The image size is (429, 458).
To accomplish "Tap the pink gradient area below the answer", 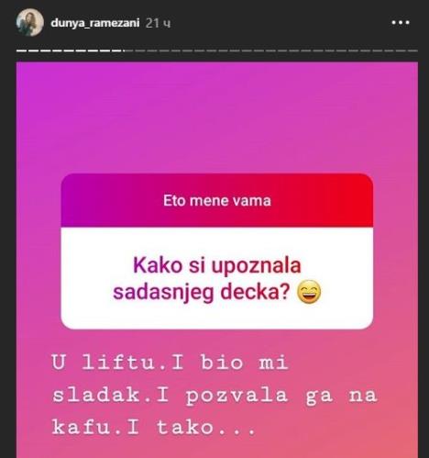I will click(217, 447).
